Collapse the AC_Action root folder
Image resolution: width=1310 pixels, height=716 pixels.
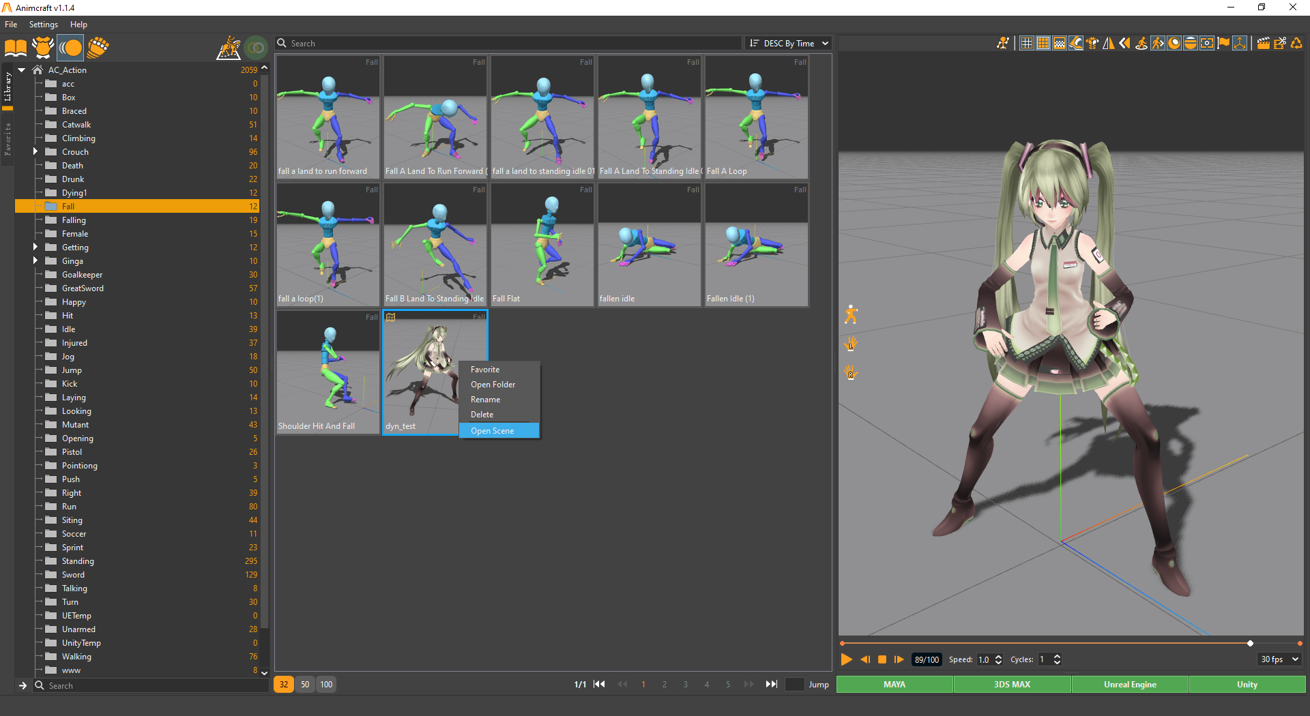[x=22, y=70]
